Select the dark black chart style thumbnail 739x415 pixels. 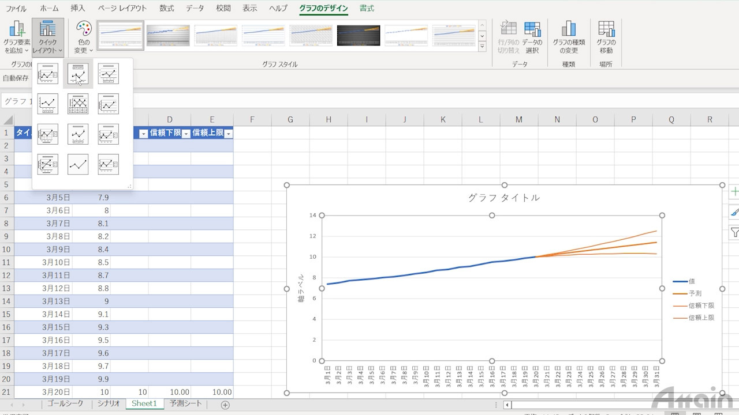coord(358,35)
